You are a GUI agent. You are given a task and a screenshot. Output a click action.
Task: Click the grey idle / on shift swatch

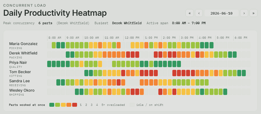(132, 105)
